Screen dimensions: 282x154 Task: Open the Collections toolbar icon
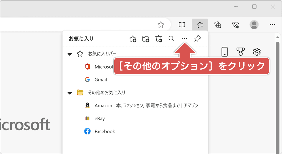[218, 25]
